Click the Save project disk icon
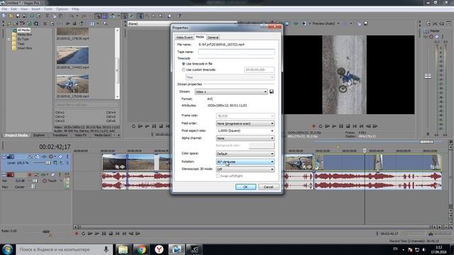This screenshot has width=454, height=255. (18, 16)
